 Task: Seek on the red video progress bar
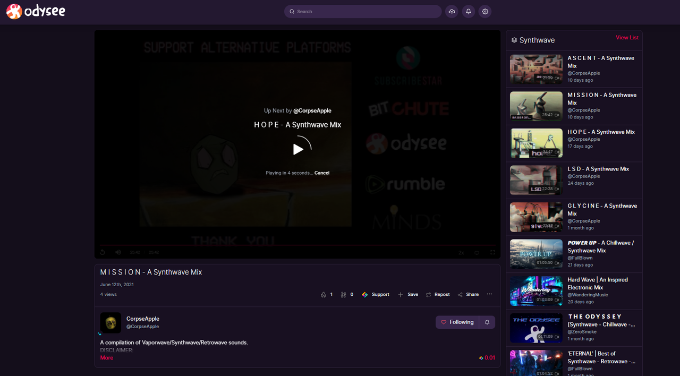coord(297,245)
